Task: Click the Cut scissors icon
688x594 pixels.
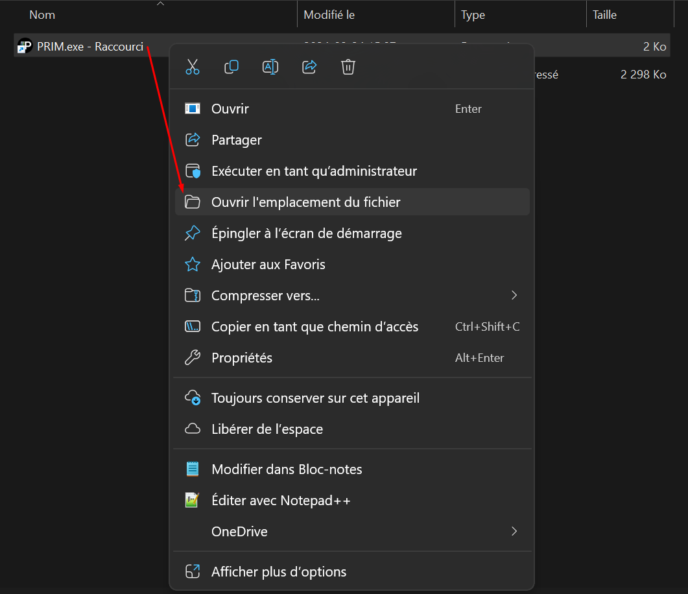Action: pos(193,67)
